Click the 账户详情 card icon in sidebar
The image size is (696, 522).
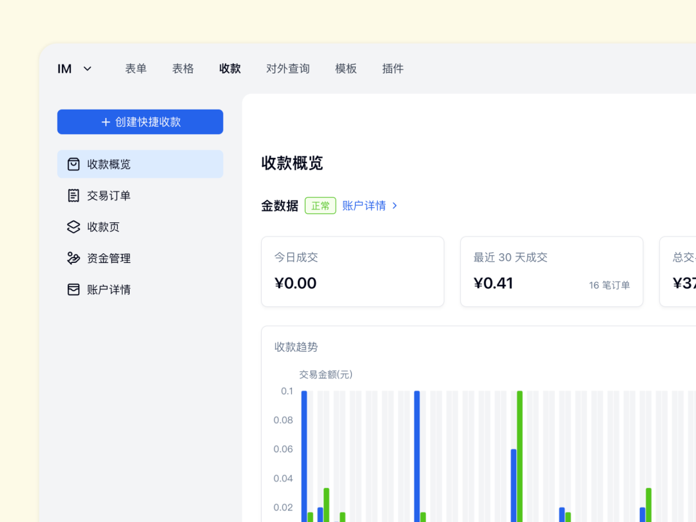(73, 289)
